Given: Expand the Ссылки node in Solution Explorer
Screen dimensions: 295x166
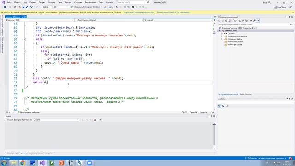Looking at the screenshot, I should [222, 34].
